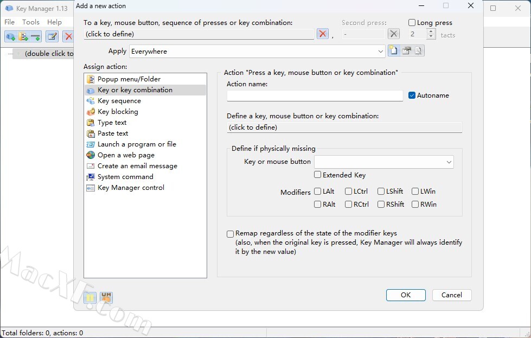The image size is (531, 338).
Task: Click the key field under 'To a key, mouse button'
Action: tap(199, 34)
